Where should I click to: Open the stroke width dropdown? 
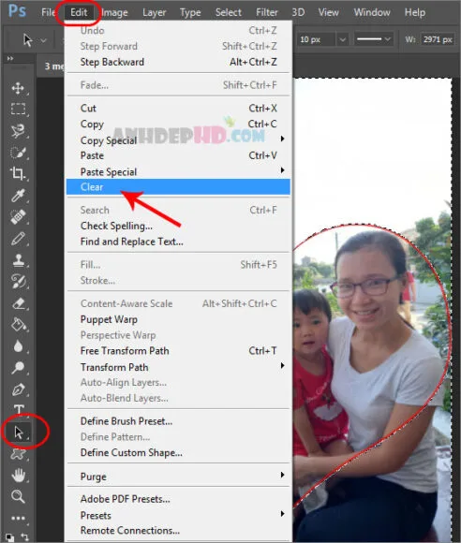pos(342,39)
